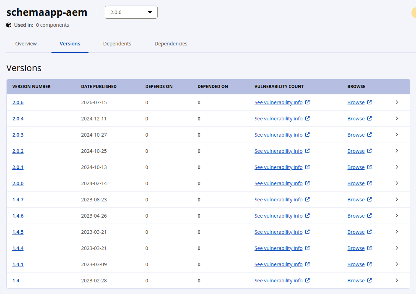Click See vulnerability info for 1.4.6
416x294 pixels.
[x=278, y=216]
